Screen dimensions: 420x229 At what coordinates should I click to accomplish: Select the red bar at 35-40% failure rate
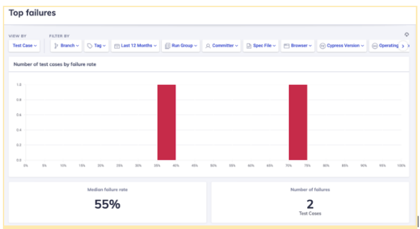click(167, 122)
